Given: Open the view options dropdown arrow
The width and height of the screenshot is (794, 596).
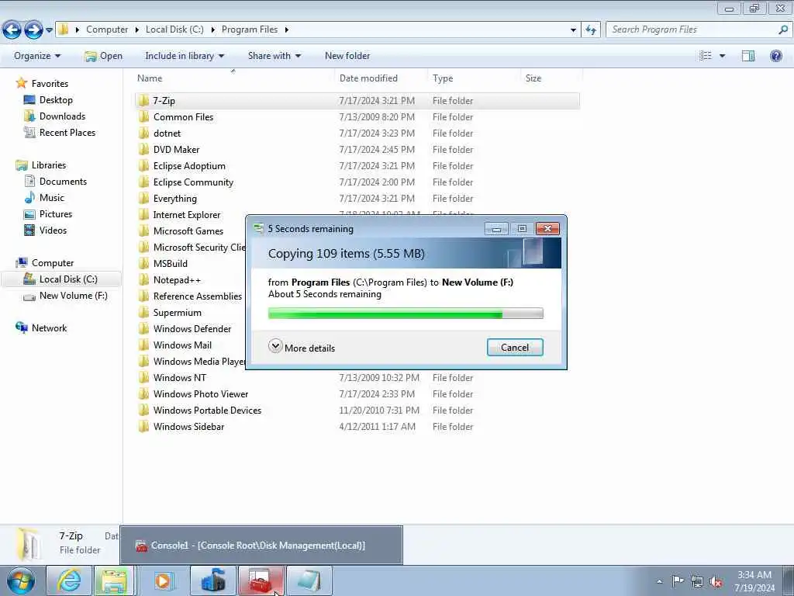Looking at the screenshot, I should tap(722, 56).
